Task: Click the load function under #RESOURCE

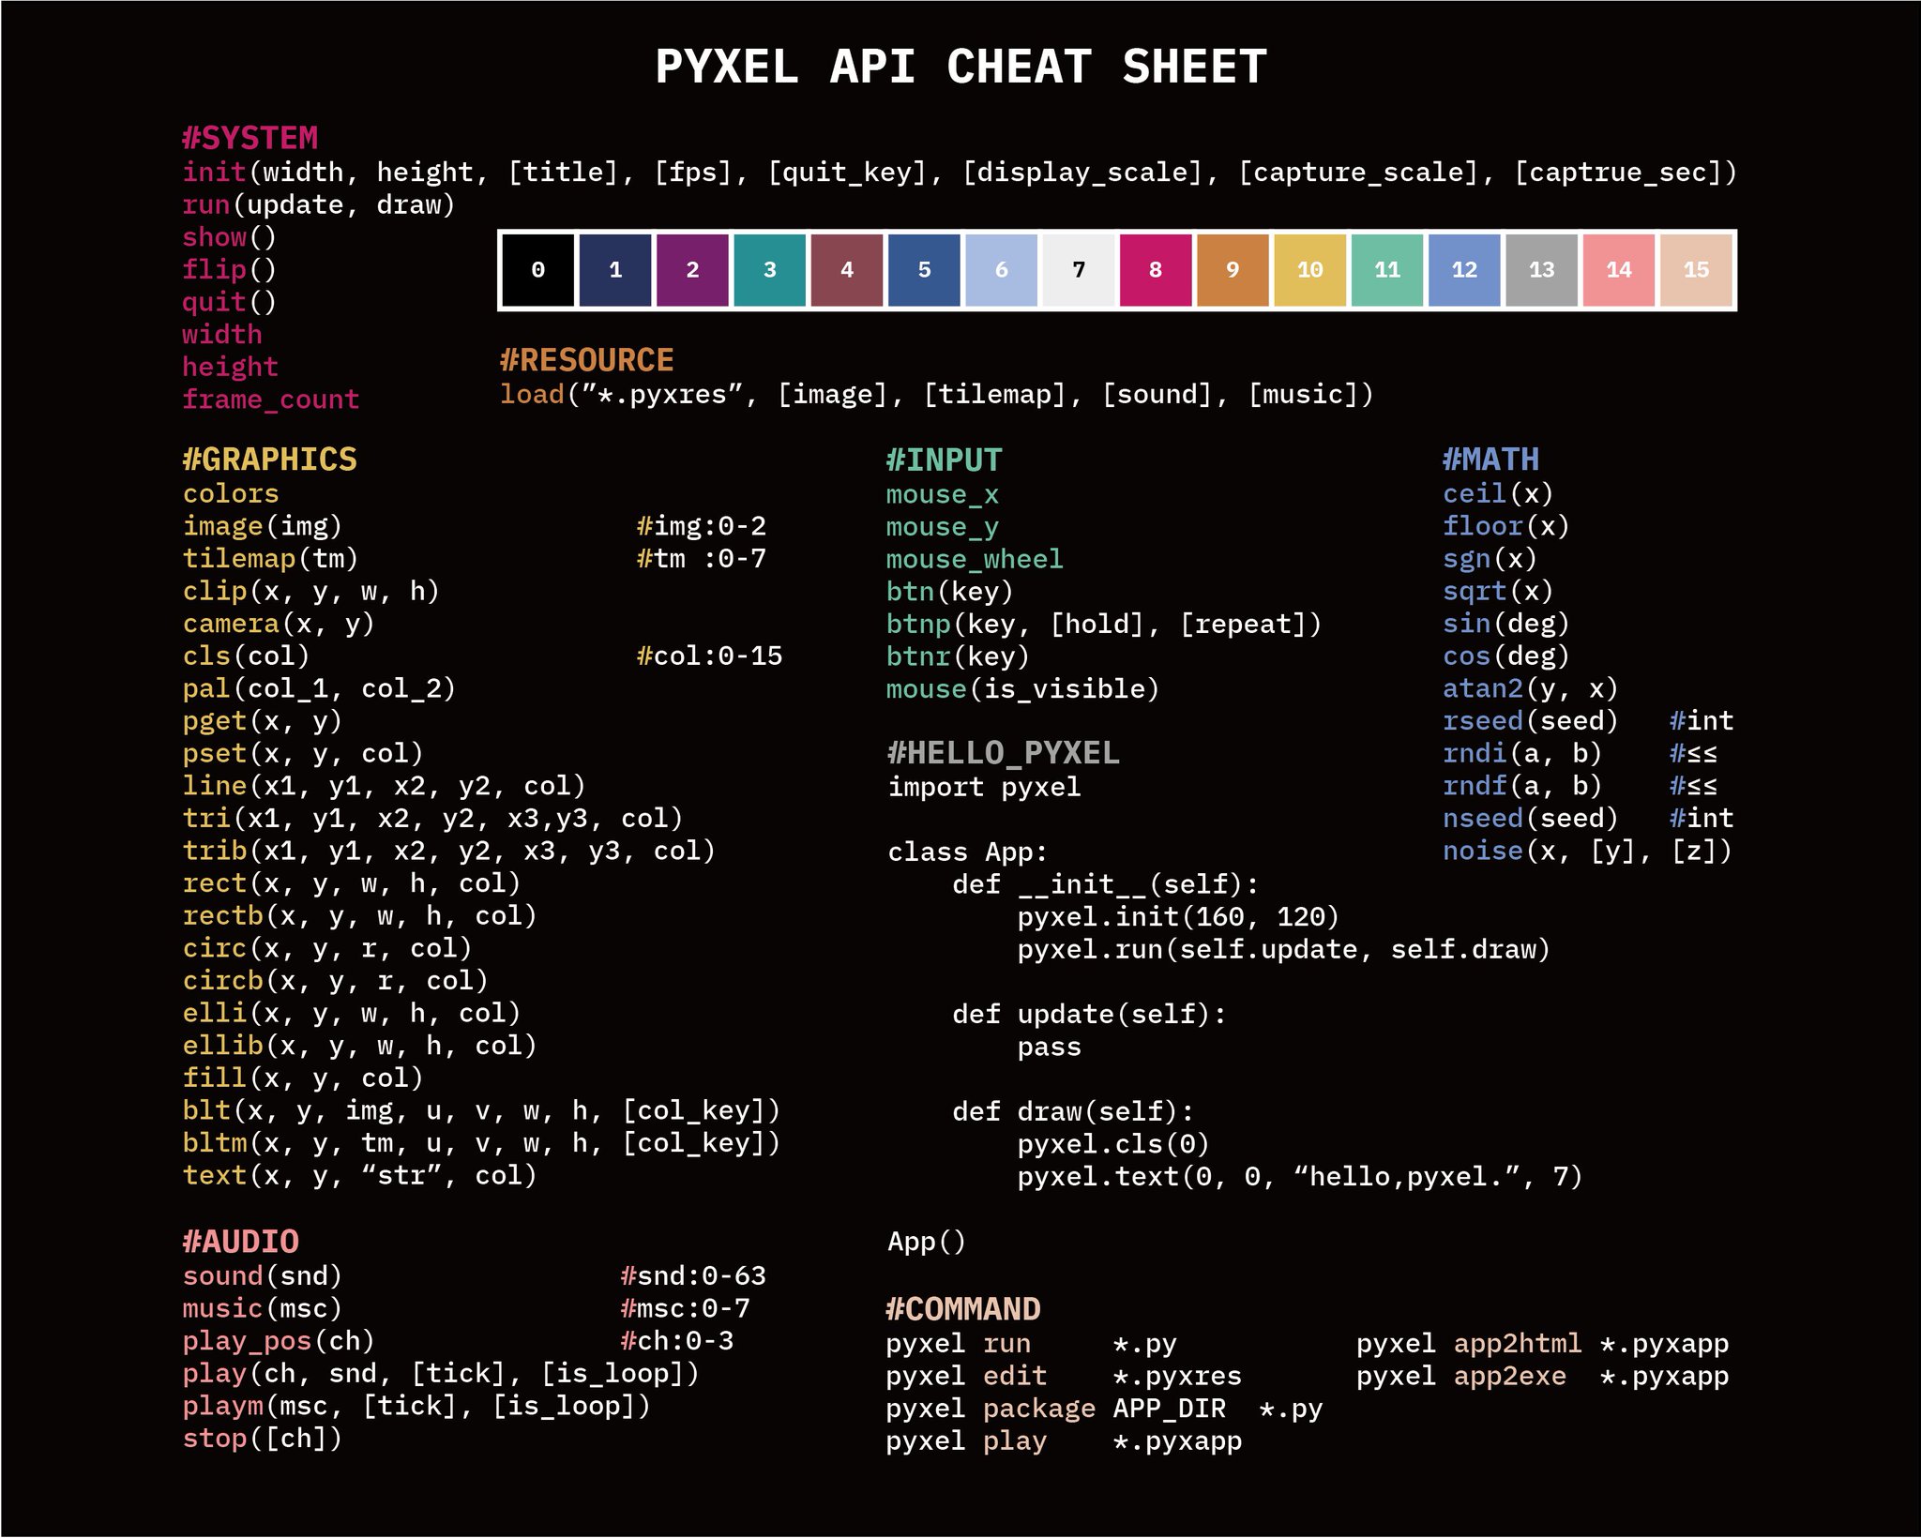Action: tap(532, 394)
